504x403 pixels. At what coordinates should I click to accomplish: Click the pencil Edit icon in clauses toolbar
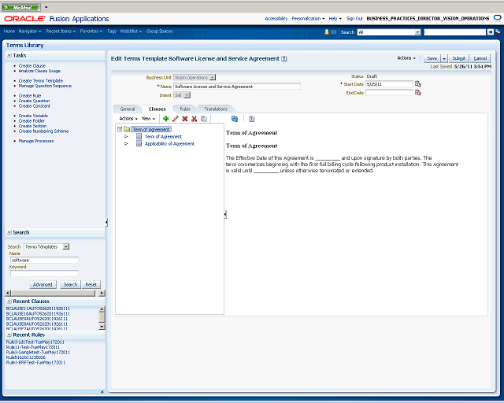click(175, 119)
